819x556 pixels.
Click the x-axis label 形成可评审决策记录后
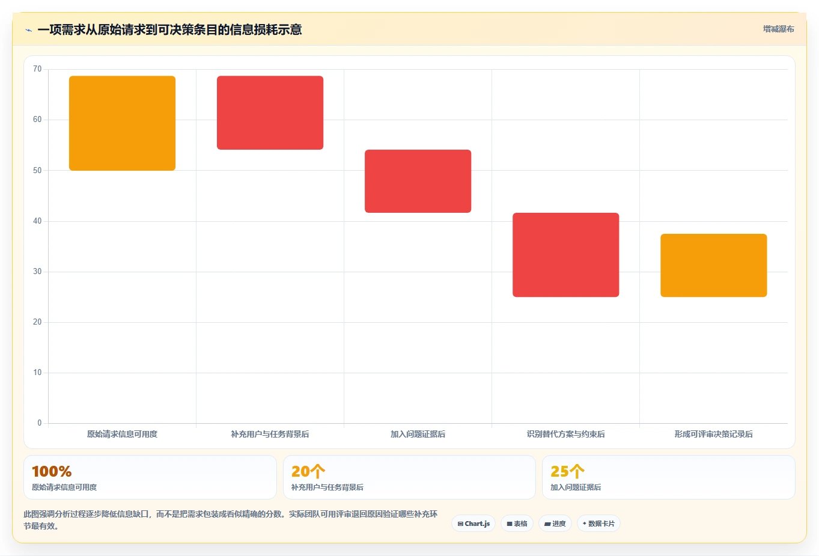[713, 434]
